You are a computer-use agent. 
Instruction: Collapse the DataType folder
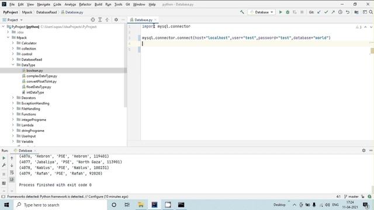click(13, 65)
